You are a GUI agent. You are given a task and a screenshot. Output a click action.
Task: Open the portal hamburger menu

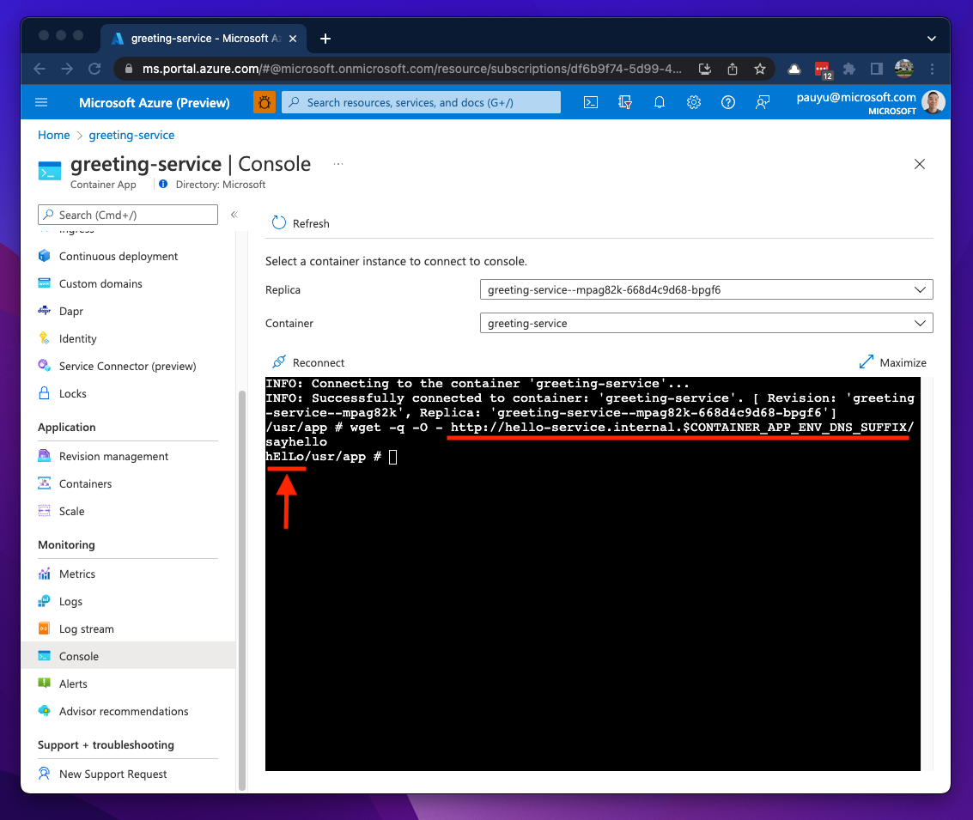(41, 102)
